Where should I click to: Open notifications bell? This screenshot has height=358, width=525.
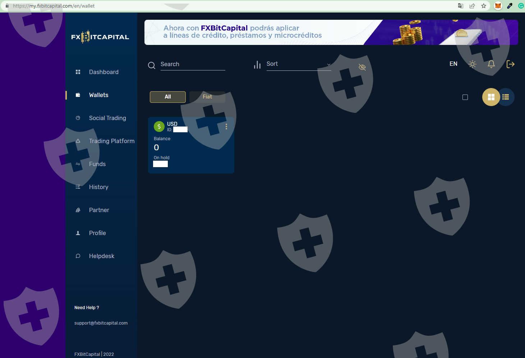491,64
